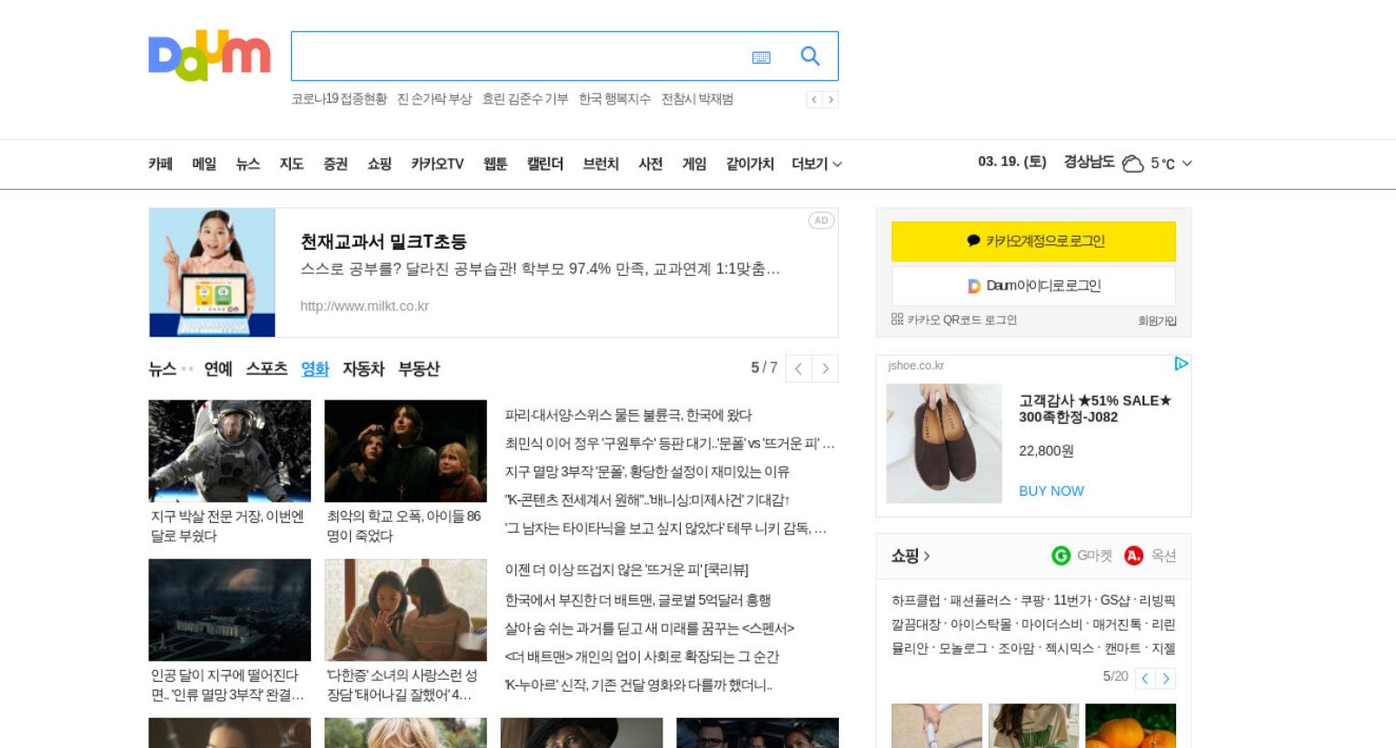Switch to the 자동차 tab
This screenshot has height=748, width=1396.
point(364,369)
